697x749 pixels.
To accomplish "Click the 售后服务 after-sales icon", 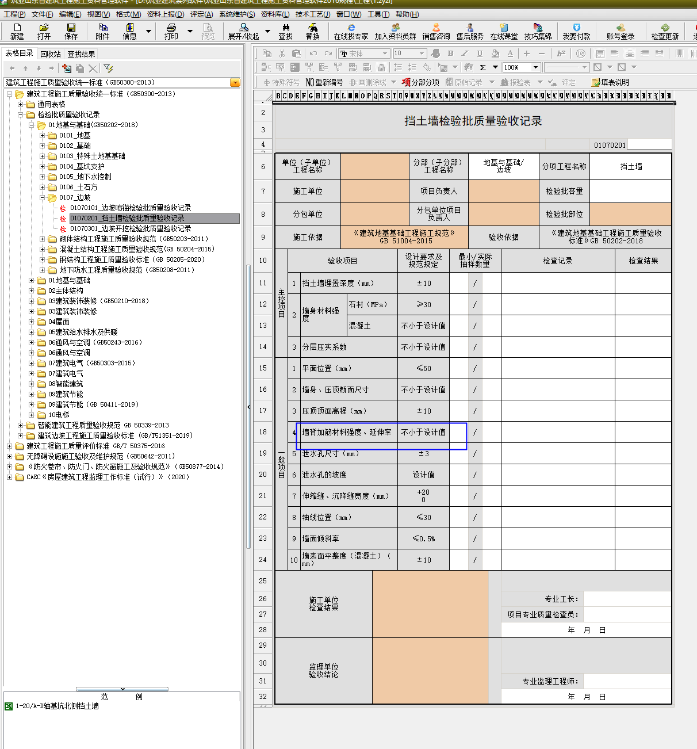I will [x=470, y=31].
